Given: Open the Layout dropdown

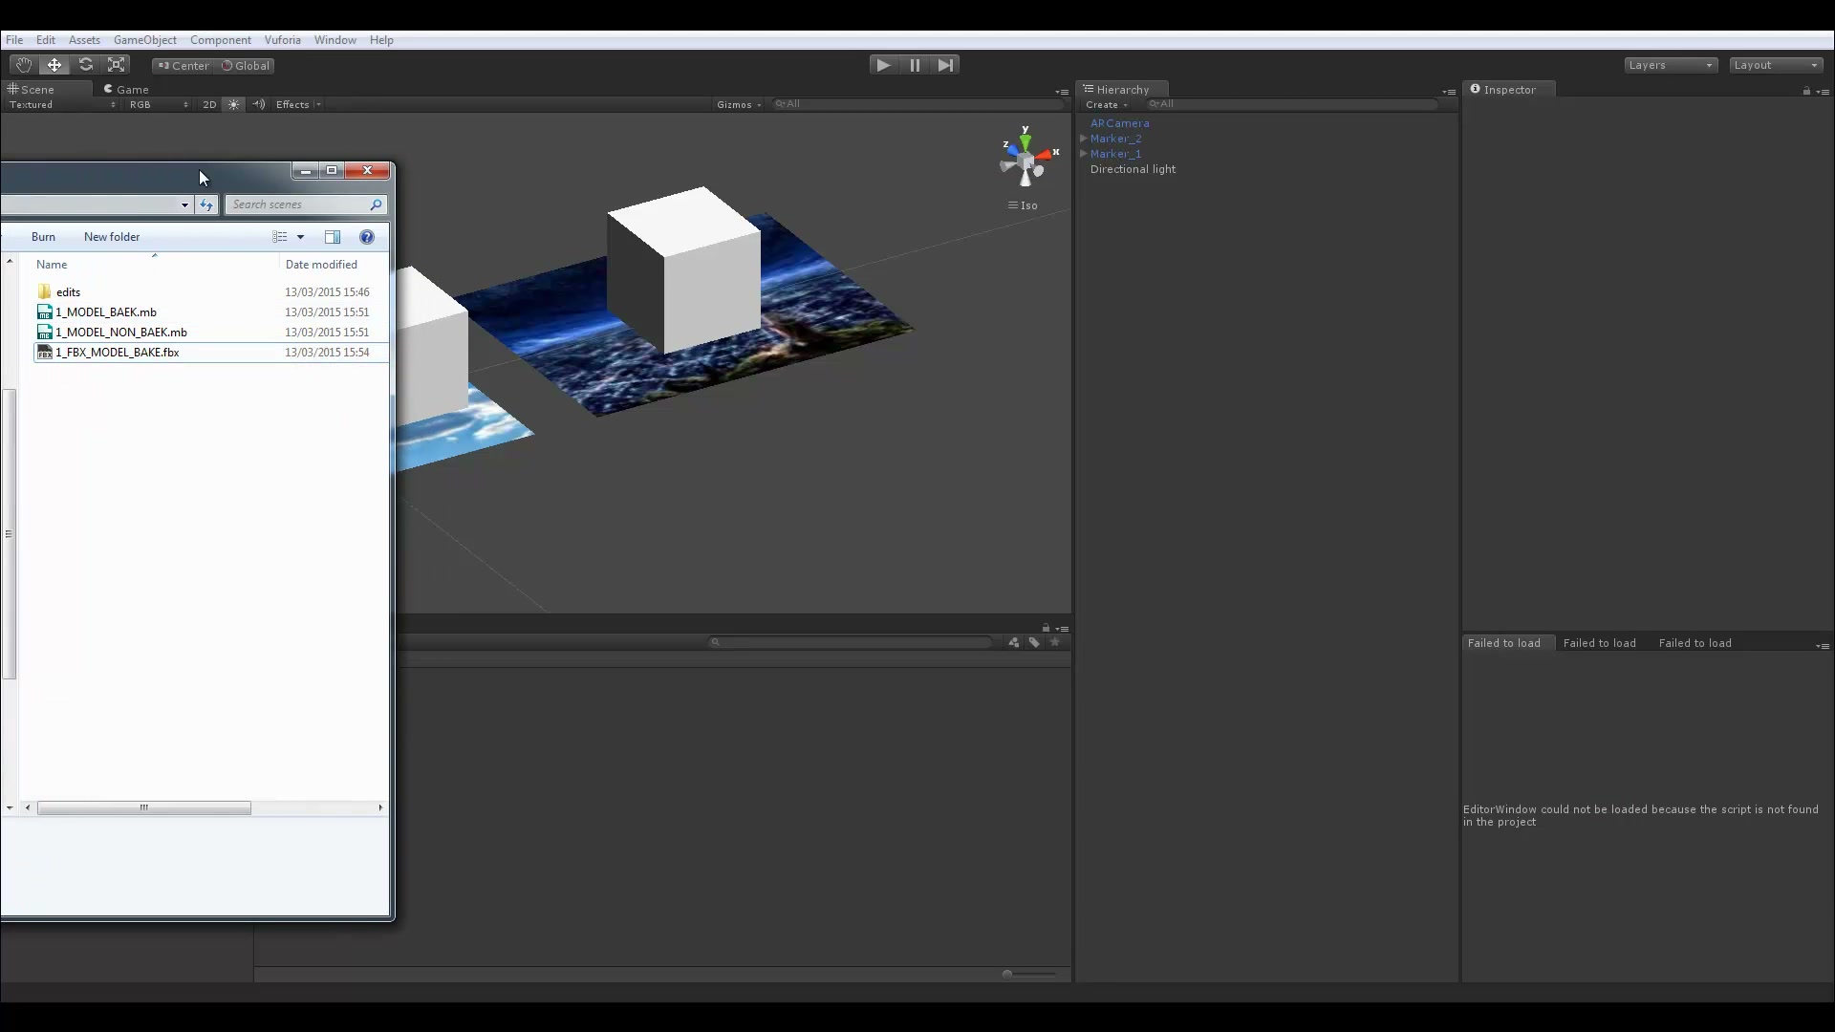Looking at the screenshot, I should (1777, 65).
